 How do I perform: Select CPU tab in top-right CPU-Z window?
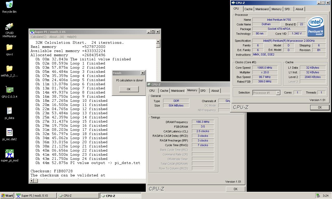236,9
